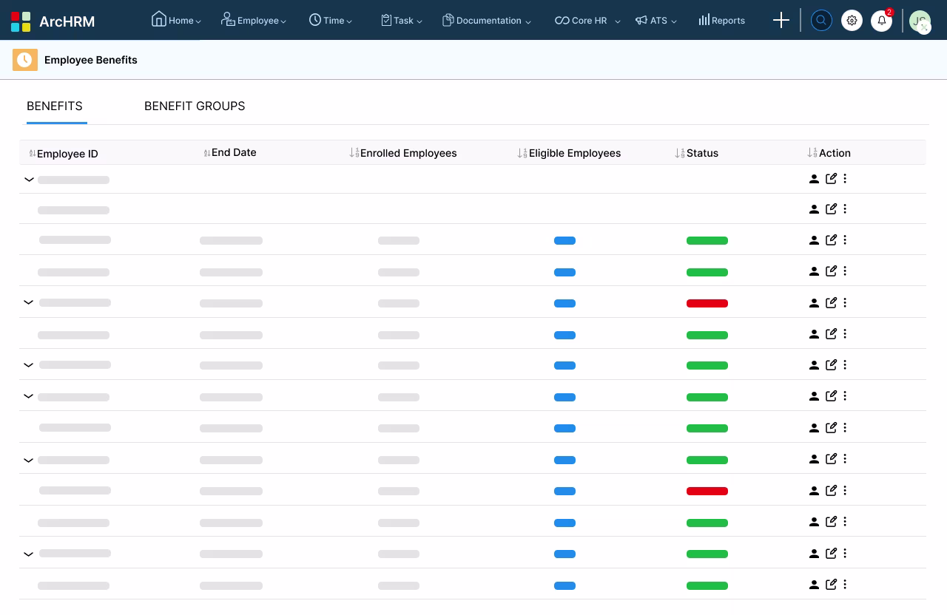Open settings gear icon in top bar
This screenshot has height=615, width=947.
point(852,21)
